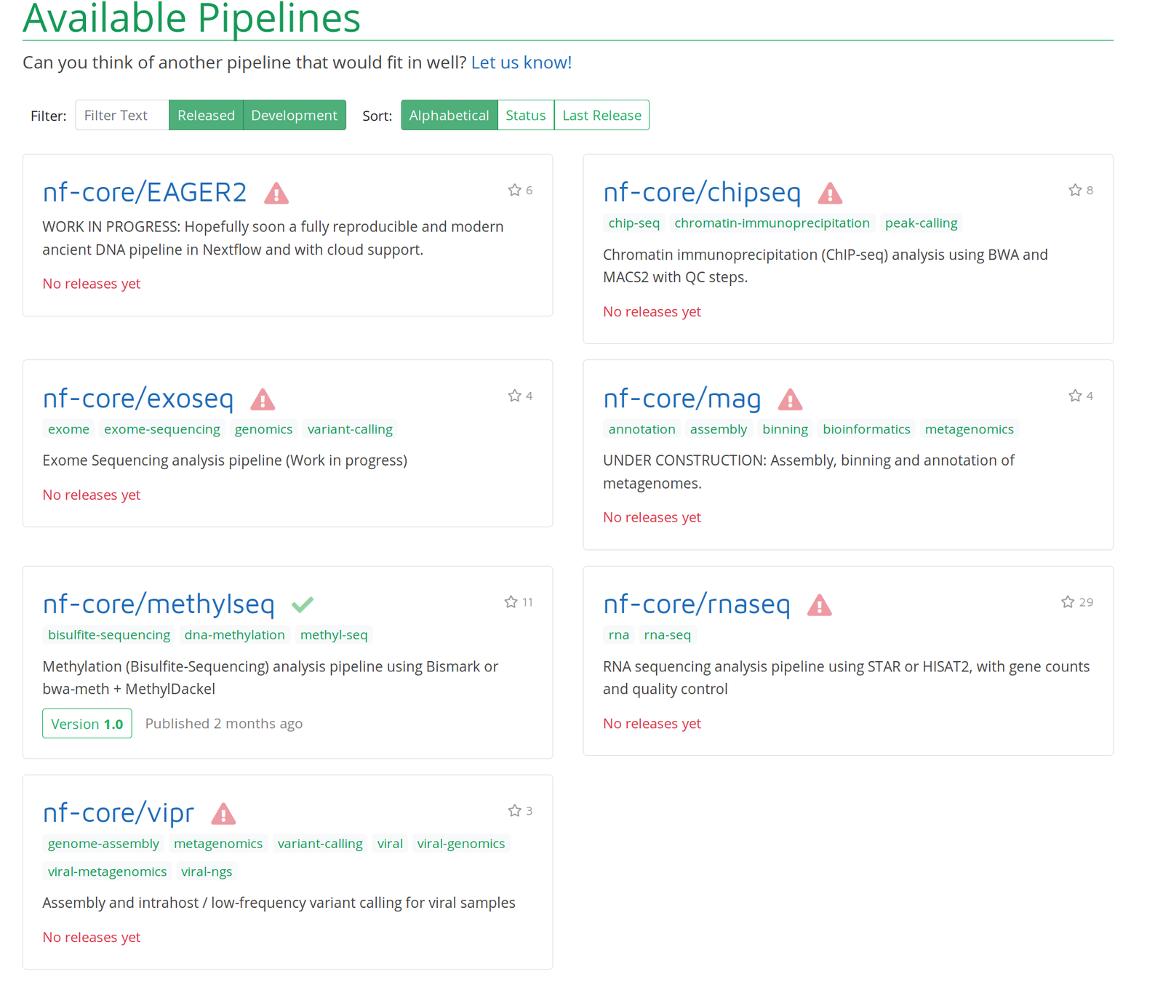The image size is (1171, 982).
Task: Click the warning icon beside nf-core/vipr
Action: pyautogui.click(x=223, y=813)
